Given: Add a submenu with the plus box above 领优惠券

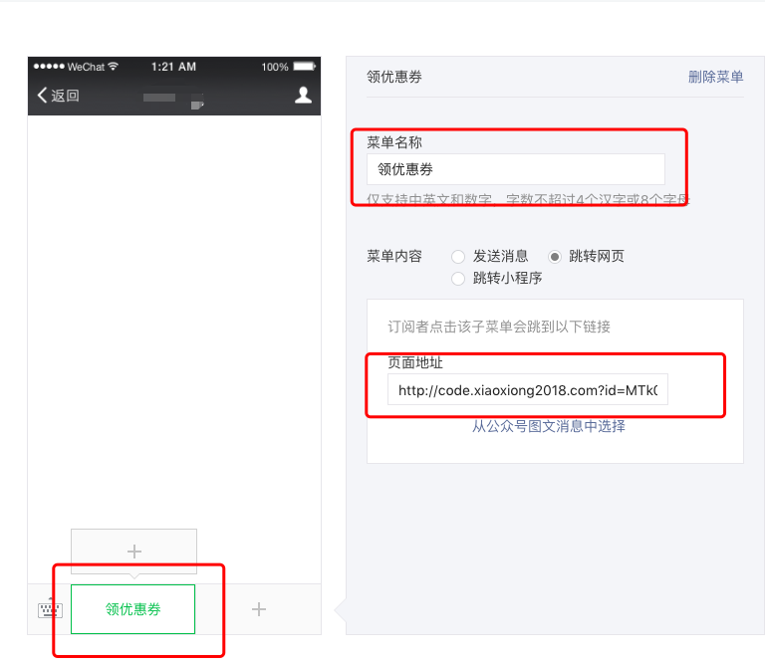Looking at the screenshot, I should pos(134,552).
